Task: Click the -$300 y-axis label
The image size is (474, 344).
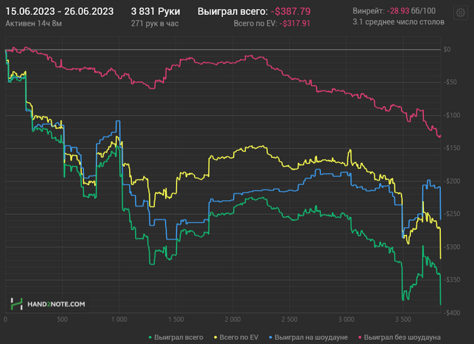Action: click(452, 247)
